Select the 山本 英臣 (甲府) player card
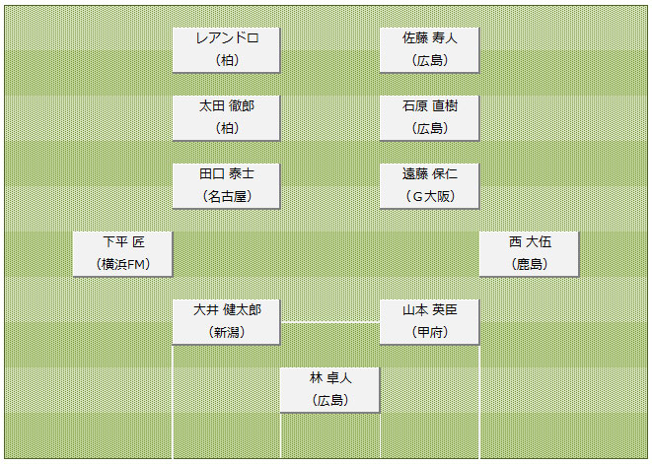 (429, 322)
